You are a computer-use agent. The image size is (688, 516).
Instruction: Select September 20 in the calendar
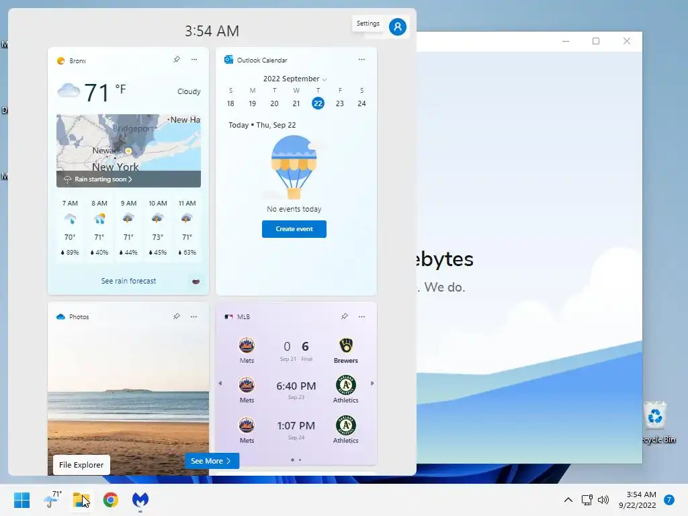274,103
